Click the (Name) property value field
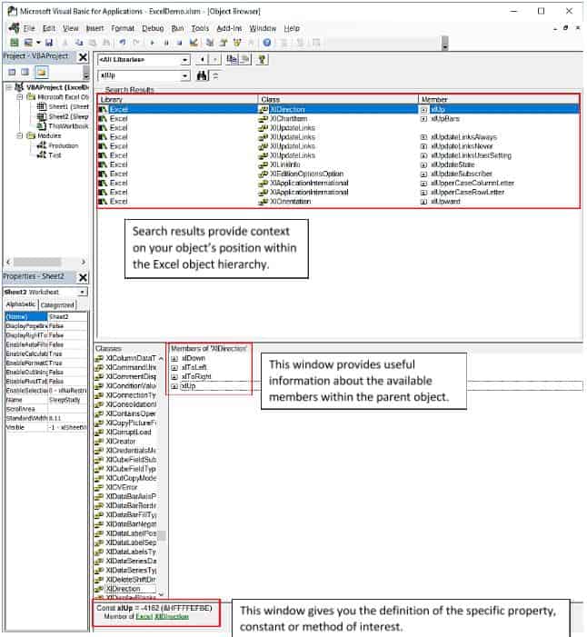The height and width of the screenshot is (637, 587). (67, 316)
